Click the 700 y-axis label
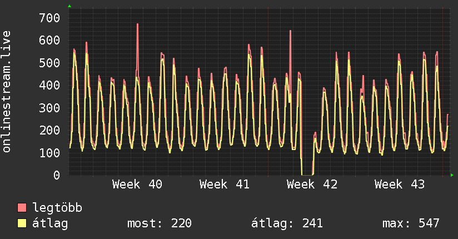This screenshot has width=458, height=239. 49,18
